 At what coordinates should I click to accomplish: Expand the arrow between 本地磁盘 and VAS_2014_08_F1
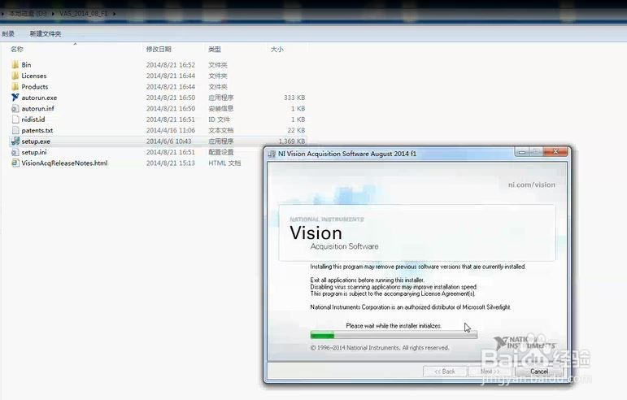53,14
